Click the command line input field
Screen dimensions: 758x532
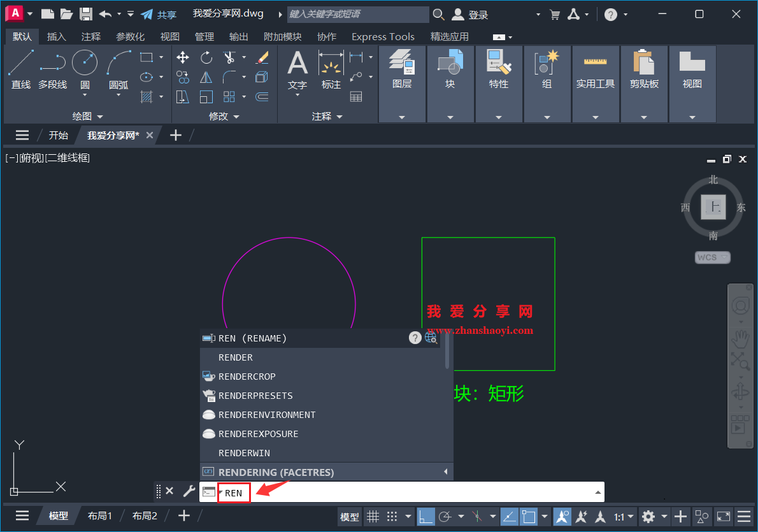pos(401,492)
